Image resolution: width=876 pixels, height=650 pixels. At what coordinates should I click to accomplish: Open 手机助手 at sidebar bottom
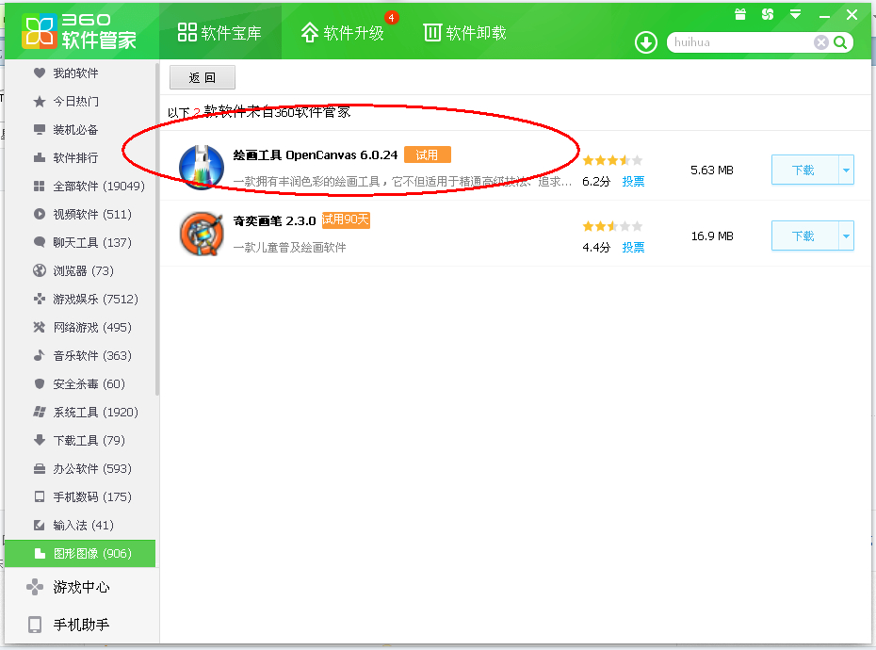(81, 625)
